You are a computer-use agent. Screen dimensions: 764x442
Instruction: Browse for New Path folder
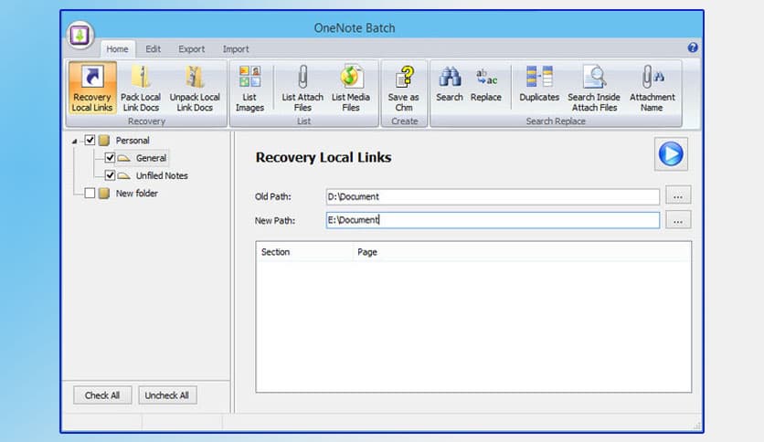click(x=678, y=219)
